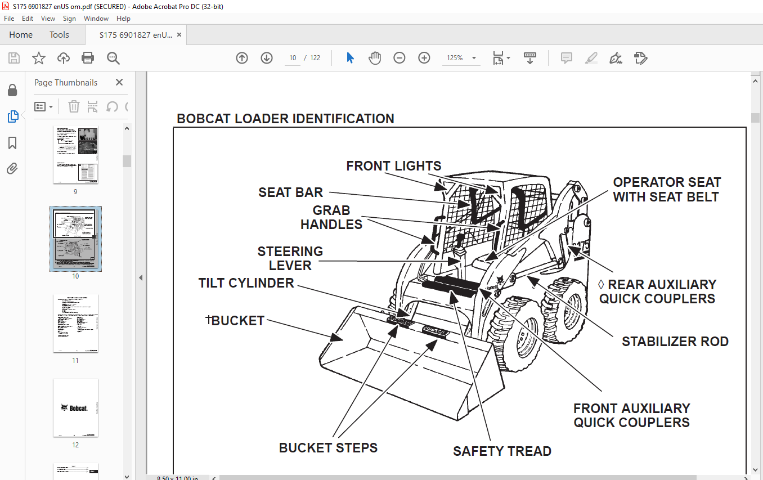Click the rotate pages icon in thumbnails
The image size is (763, 480).
pyautogui.click(x=112, y=106)
